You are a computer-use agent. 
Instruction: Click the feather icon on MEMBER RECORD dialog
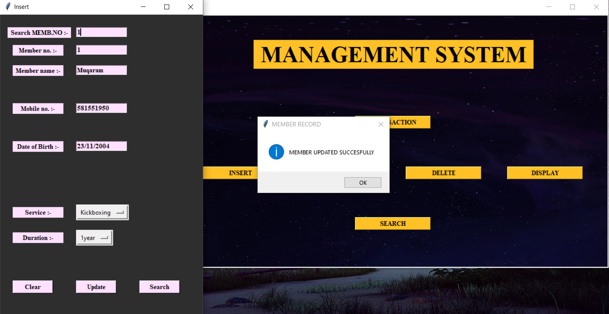266,124
